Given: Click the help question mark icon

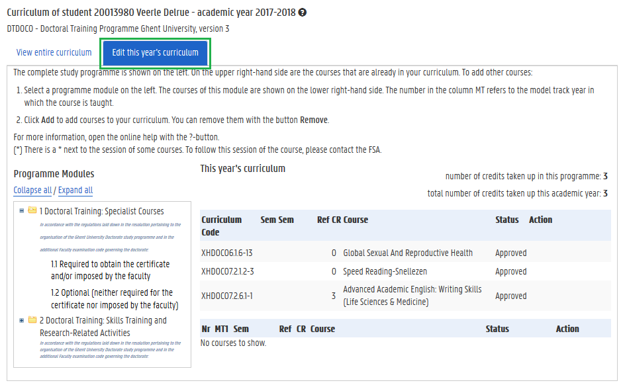Looking at the screenshot, I should tap(303, 13).
